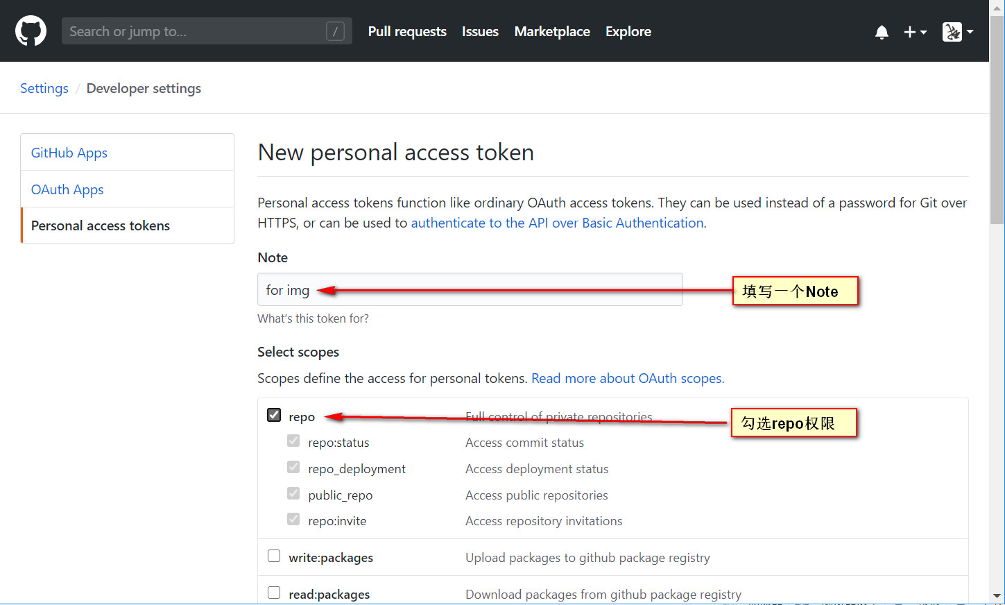The width and height of the screenshot is (1005, 605).
Task: Click the public_repo sub-scope checkbox
Action: pyautogui.click(x=293, y=493)
